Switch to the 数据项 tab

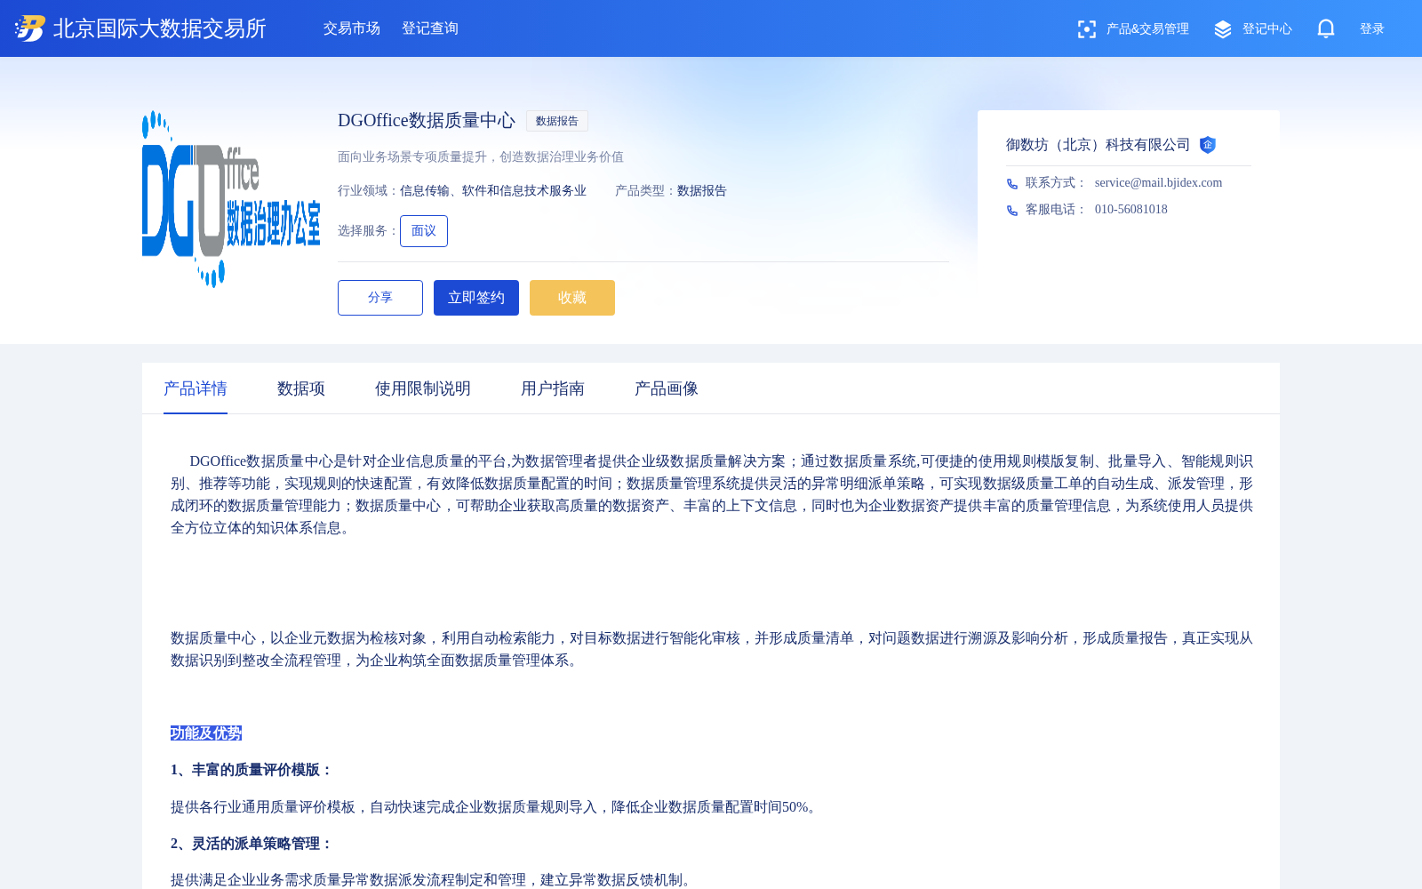pos(301,388)
